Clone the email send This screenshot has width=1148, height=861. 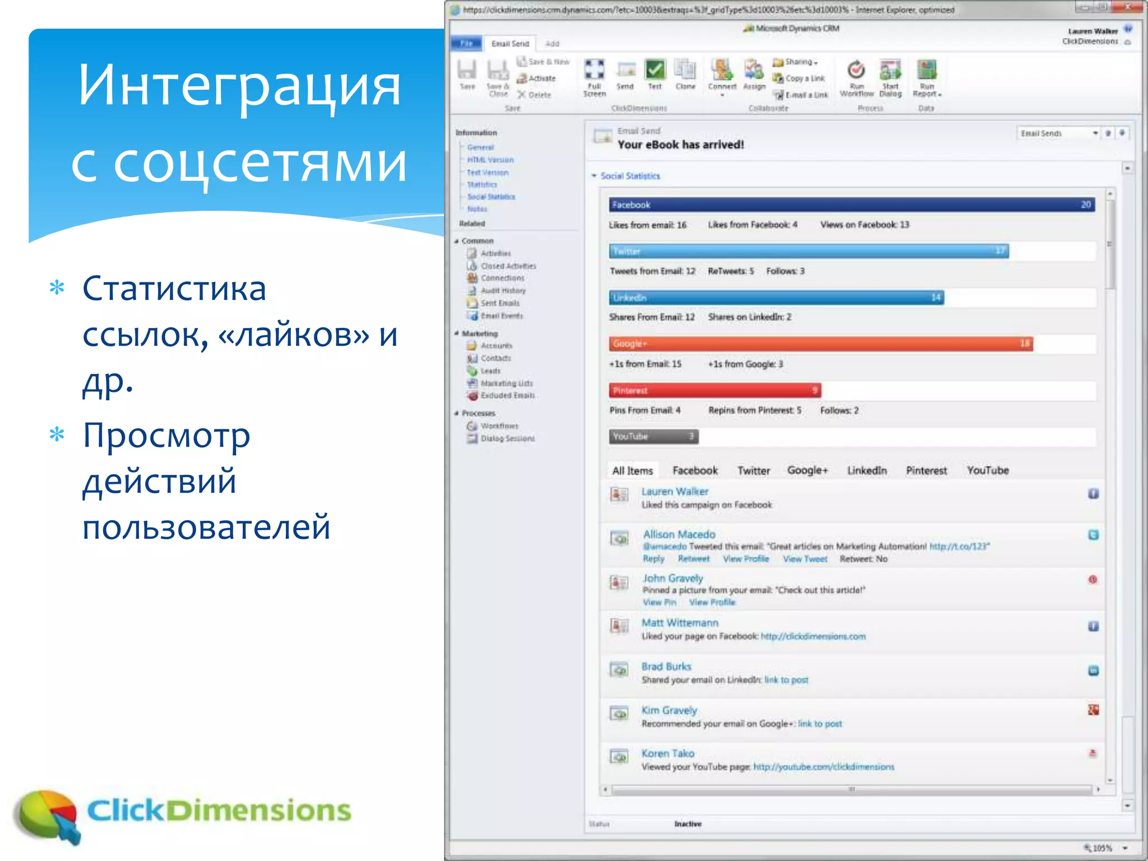[685, 75]
